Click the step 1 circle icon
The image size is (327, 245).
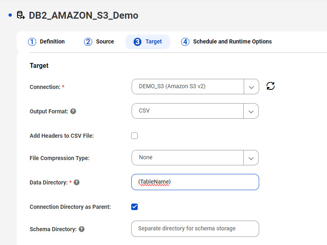click(x=32, y=42)
